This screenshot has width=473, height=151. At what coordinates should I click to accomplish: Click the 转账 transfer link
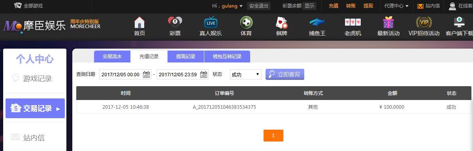pos(351,6)
